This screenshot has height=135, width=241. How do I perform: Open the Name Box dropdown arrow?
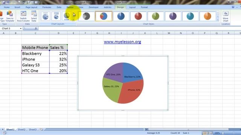pyautogui.click(x=21, y=28)
